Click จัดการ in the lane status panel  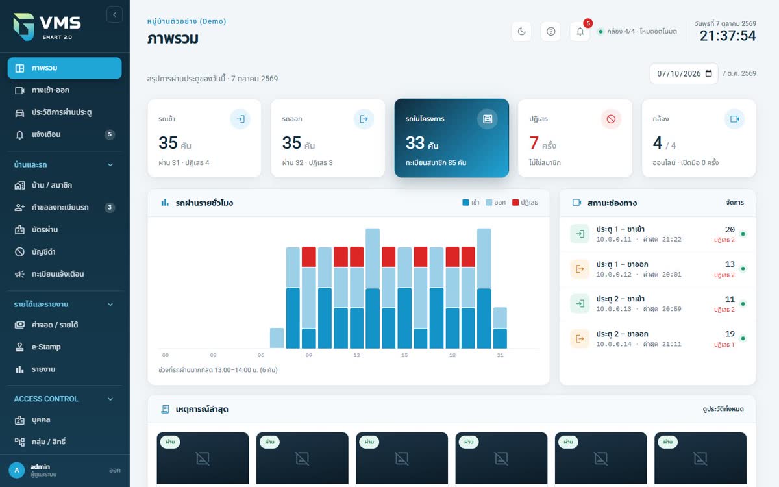pos(735,203)
